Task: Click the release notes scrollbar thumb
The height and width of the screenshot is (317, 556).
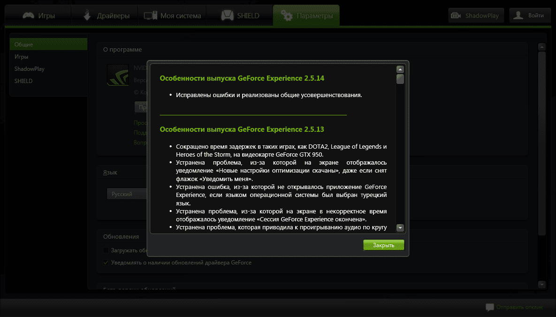Action: (400, 79)
